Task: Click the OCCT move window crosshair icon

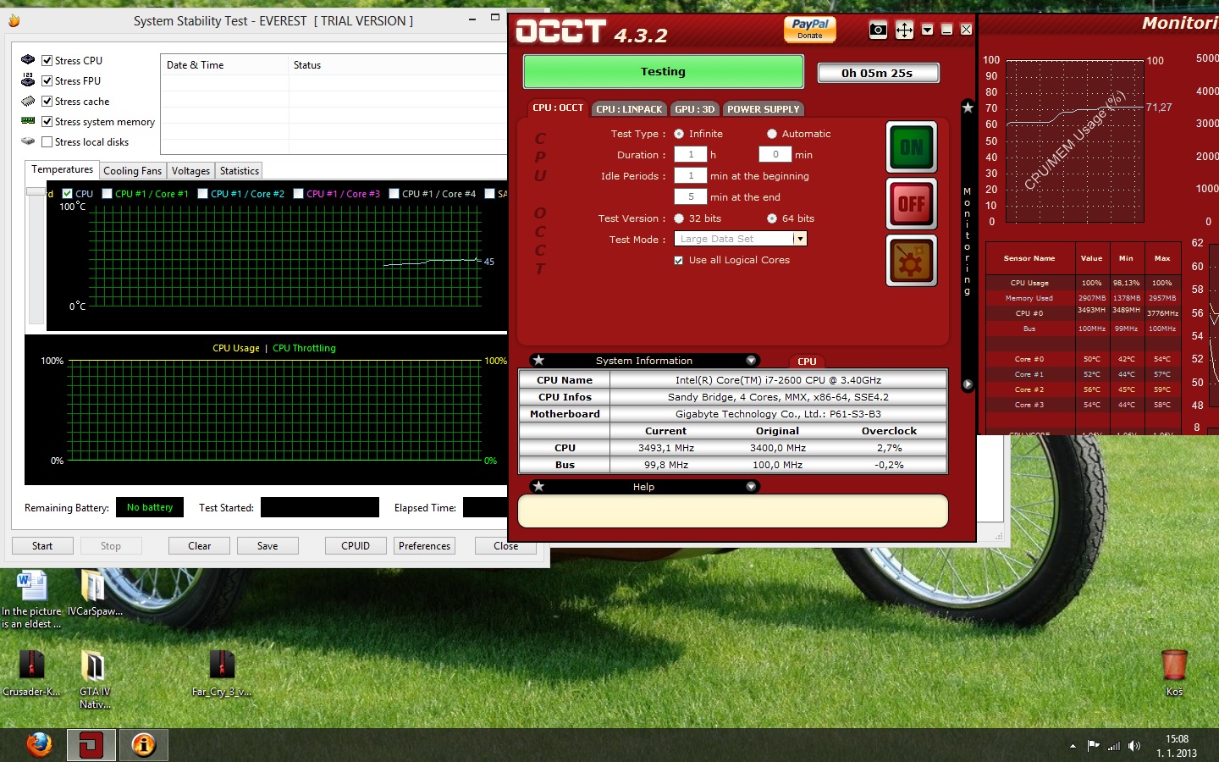Action: [904, 30]
